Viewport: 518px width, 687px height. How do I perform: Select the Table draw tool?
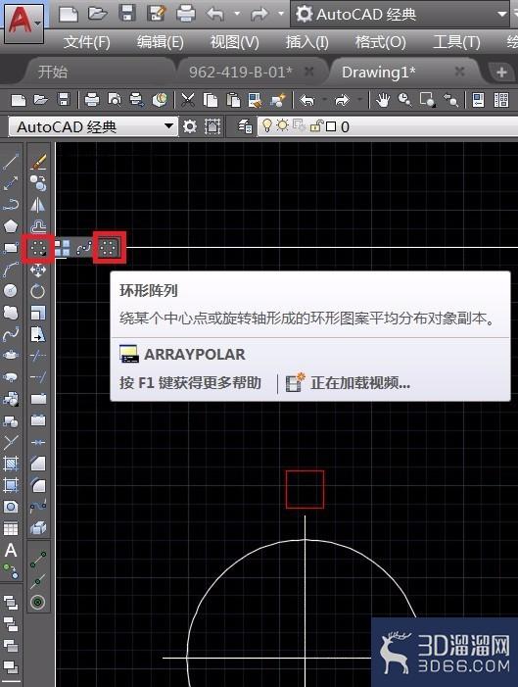[11, 528]
